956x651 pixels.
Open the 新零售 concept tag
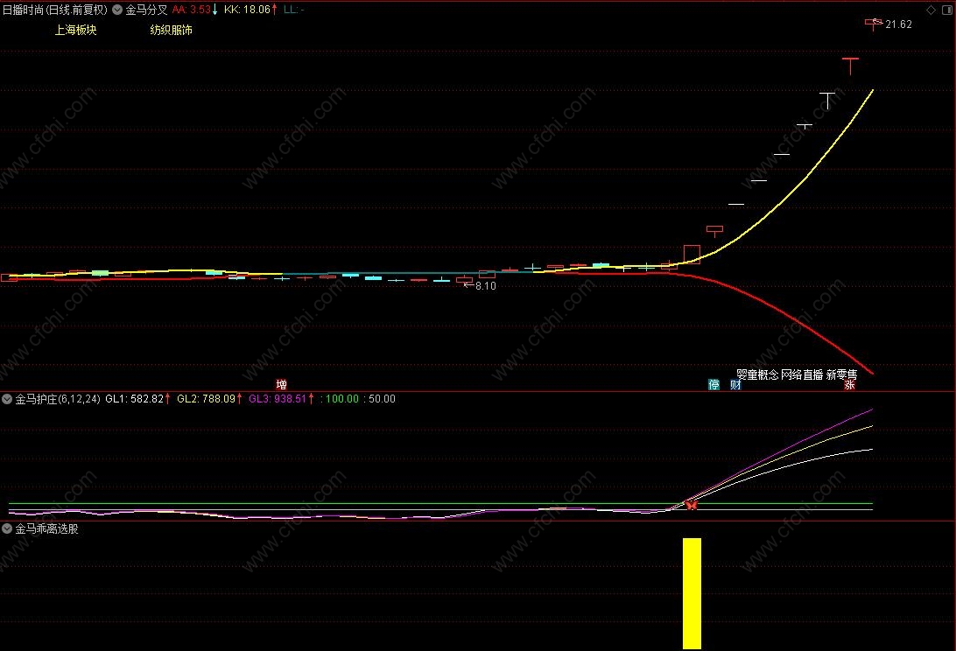(x=841, y=374)
